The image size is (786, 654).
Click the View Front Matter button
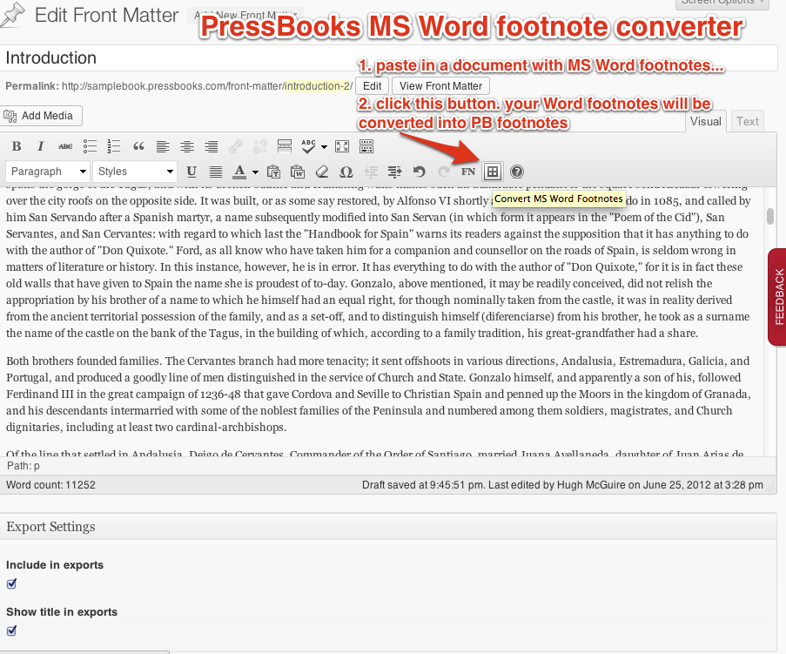click(440, 86)
